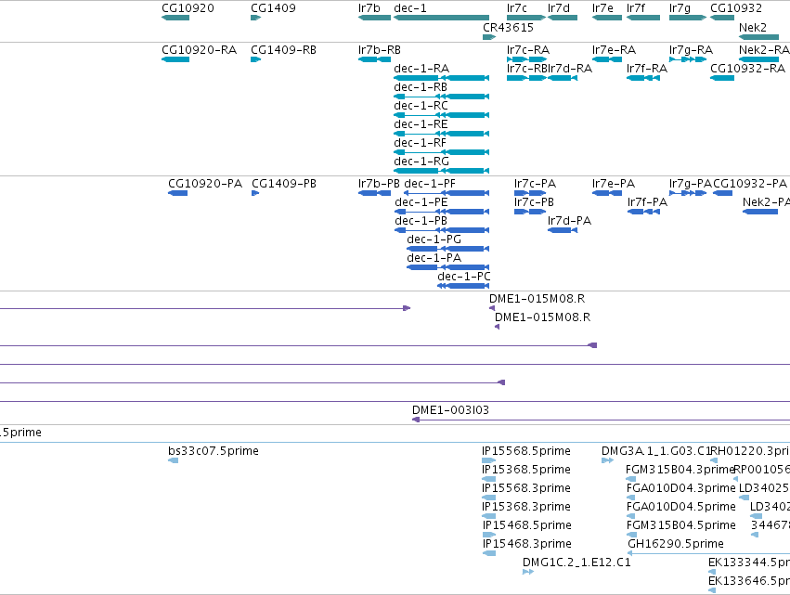Select the dec-1-PC protein label

click(x=463, y=278)
